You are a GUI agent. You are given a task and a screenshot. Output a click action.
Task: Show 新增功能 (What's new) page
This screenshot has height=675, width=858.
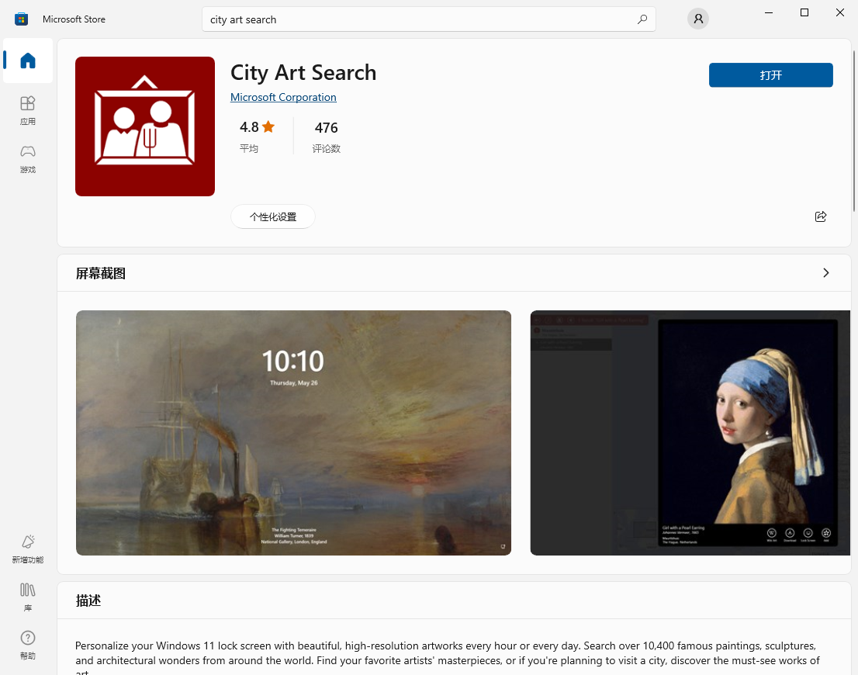pyautogui.click(x=28, y=548)
